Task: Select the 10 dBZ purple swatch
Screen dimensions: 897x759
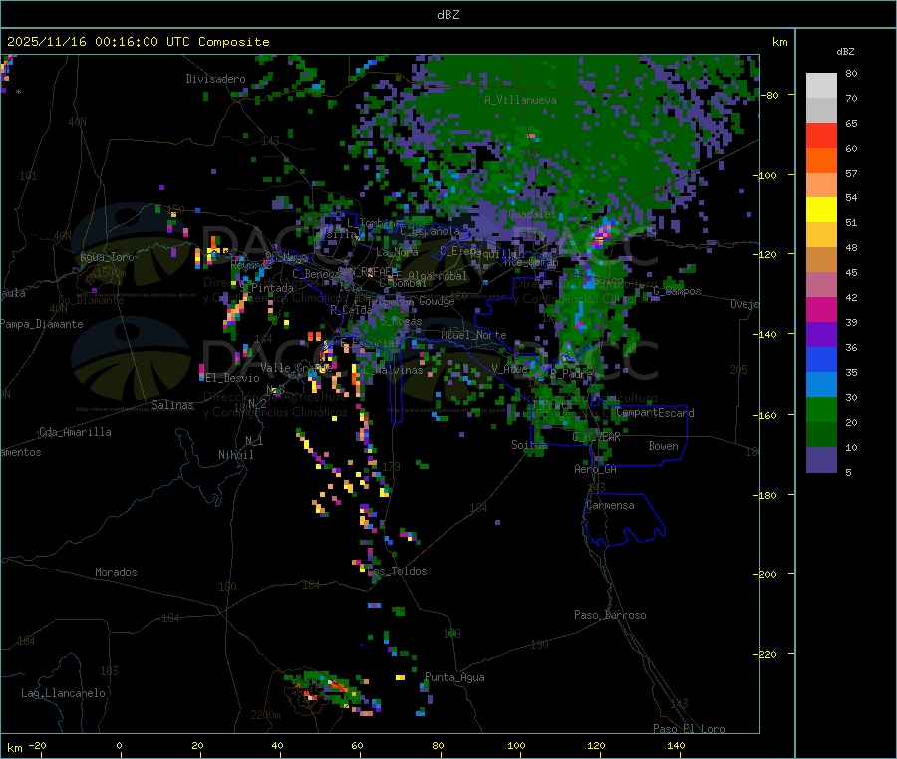Action: click(821, 460)
